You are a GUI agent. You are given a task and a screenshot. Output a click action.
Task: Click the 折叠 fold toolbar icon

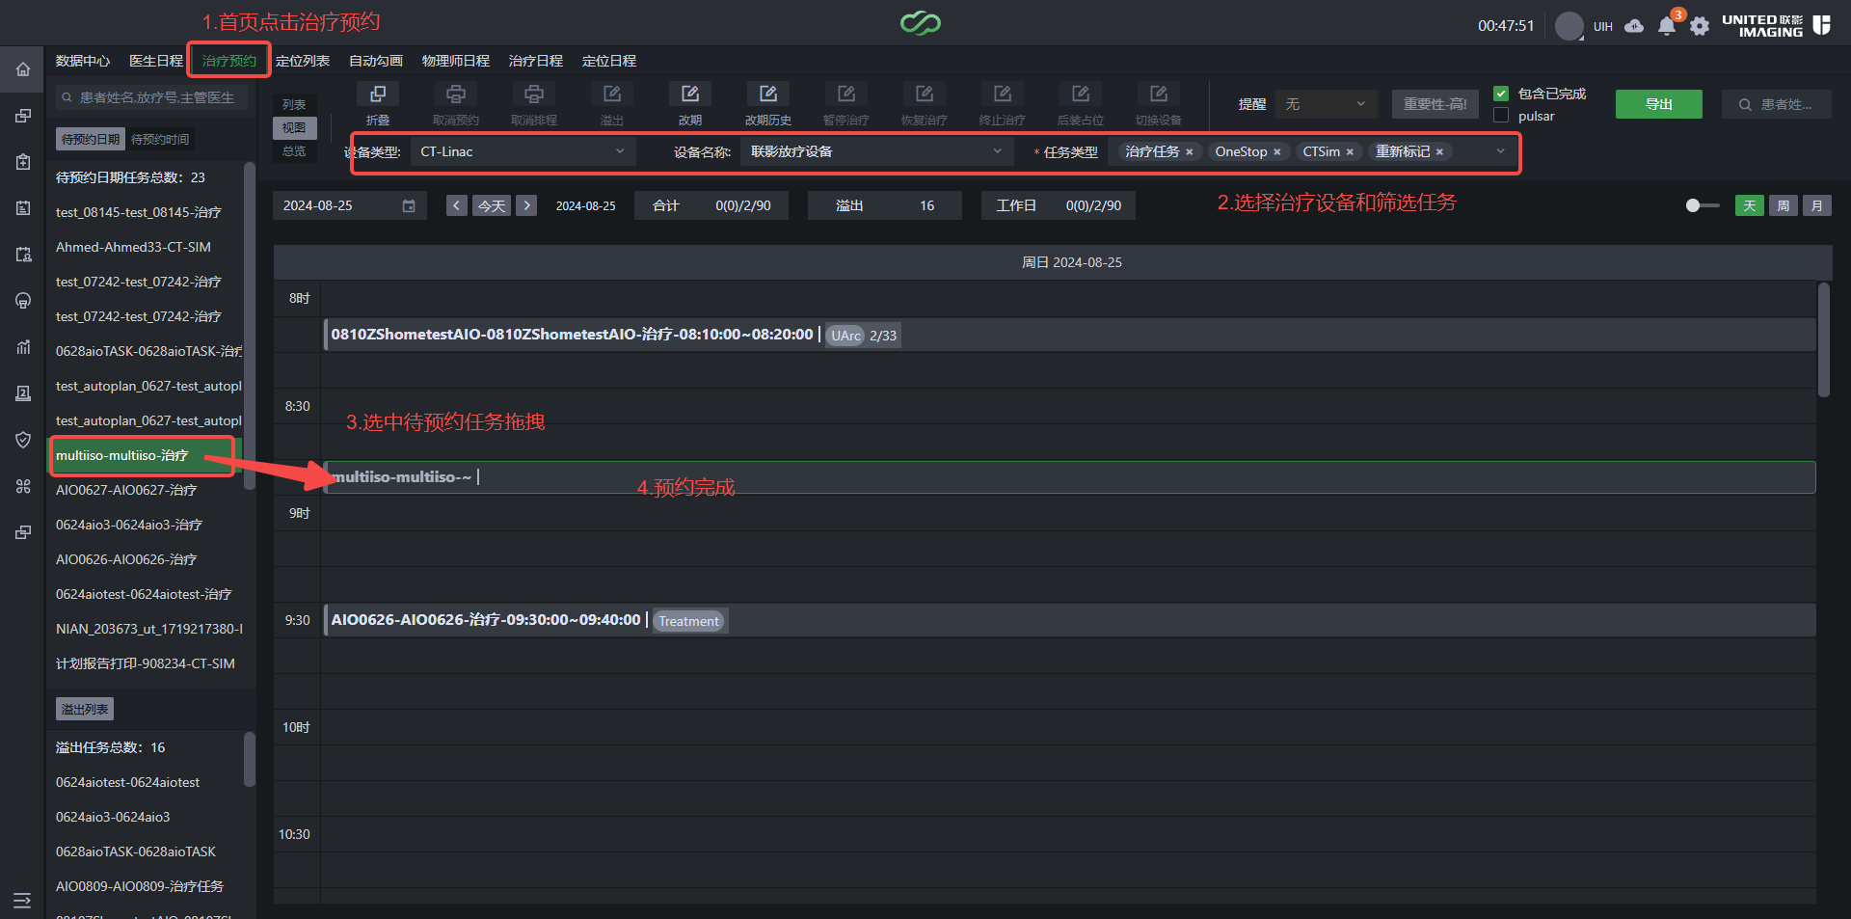(378, 95)
